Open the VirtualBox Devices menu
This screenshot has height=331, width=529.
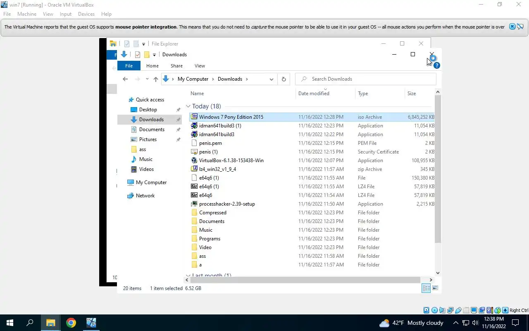click(86, 14)
